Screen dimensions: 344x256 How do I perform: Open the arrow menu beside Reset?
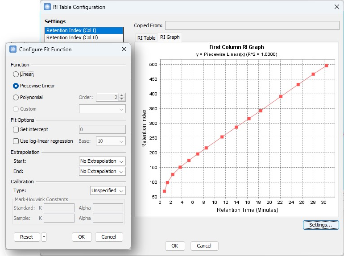click(44, 237)
